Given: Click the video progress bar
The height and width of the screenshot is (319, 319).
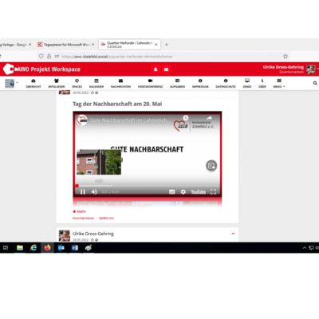Looking at the screenshot, I should coord(148,186).
